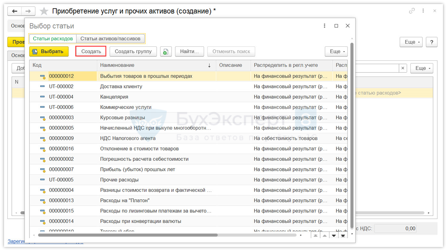The height and width of the screenshot is (251, 447).
Task: Select the Прочие расходы row
Action: coord(188,180)
